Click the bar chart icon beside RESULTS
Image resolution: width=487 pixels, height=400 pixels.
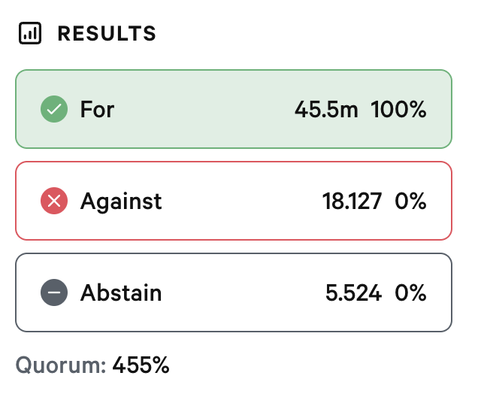click(29, 34)
